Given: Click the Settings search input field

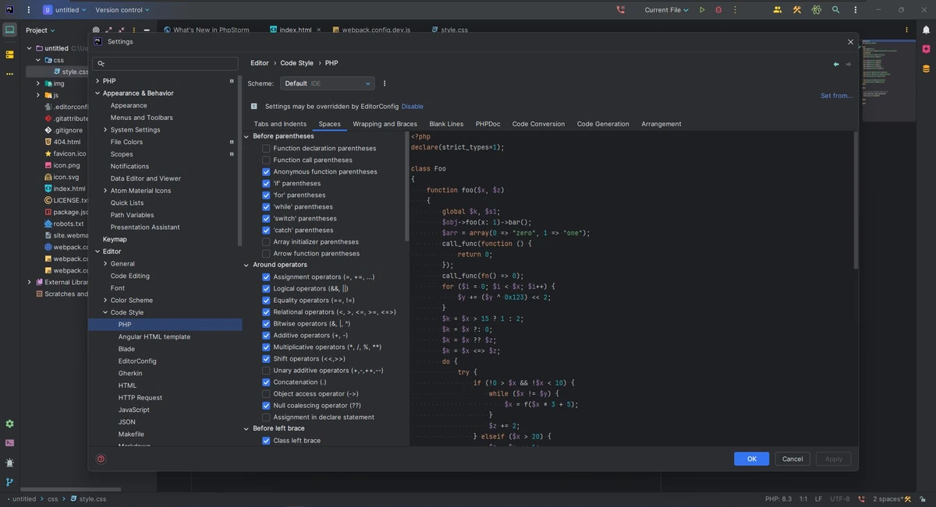Looking at the screenshot, I should pos(165,64).
